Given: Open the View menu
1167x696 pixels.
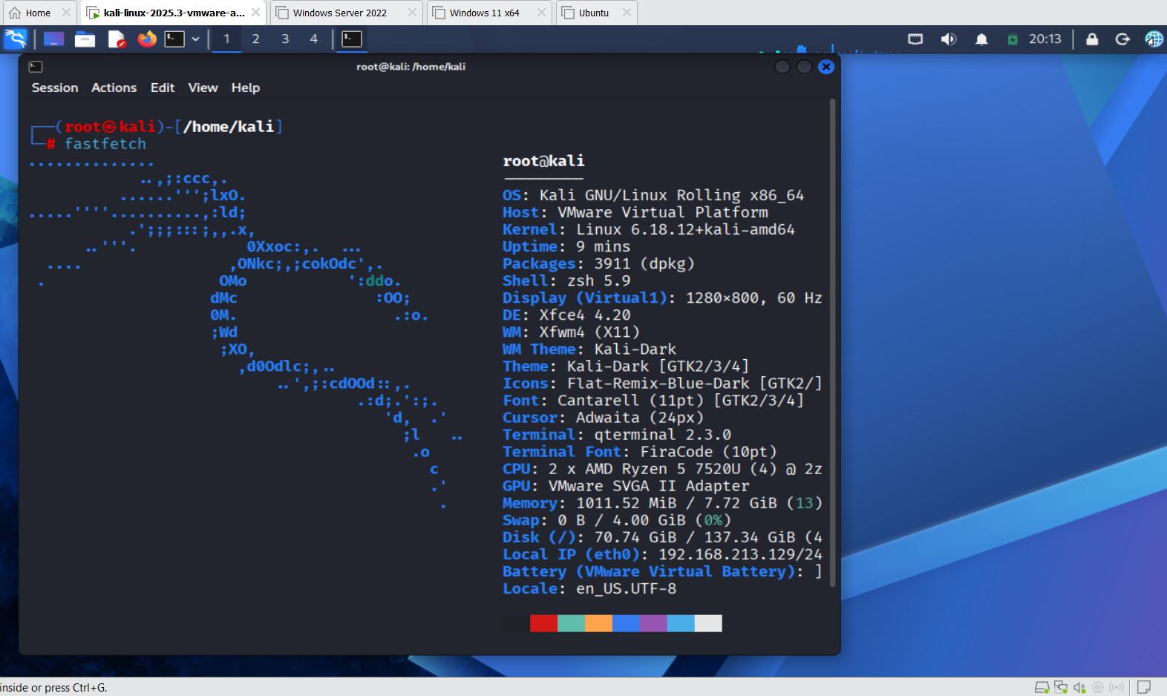Looking at the screenshot, I should point(203,88).
